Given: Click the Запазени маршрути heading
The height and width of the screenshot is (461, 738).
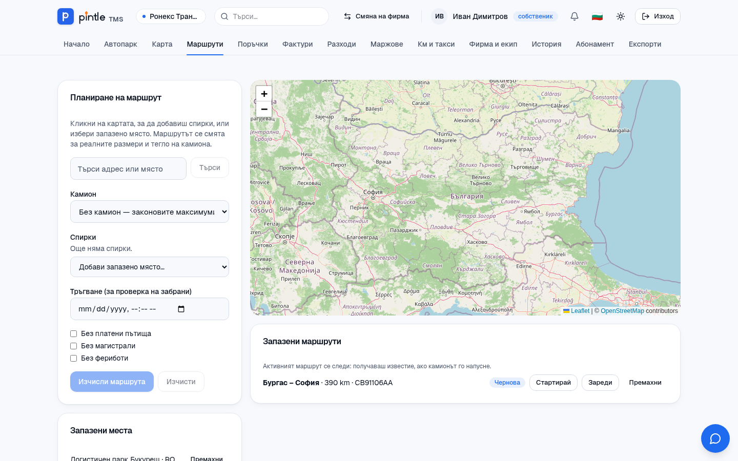Looking at the screenshot, I should (x=302, y=342).
